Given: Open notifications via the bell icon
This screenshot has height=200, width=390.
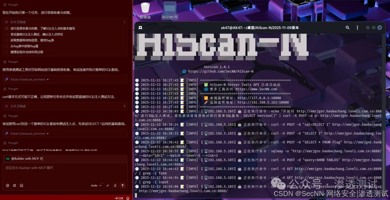Looking at the screenshot, I should pyautogui.click(x=128, y=198).
